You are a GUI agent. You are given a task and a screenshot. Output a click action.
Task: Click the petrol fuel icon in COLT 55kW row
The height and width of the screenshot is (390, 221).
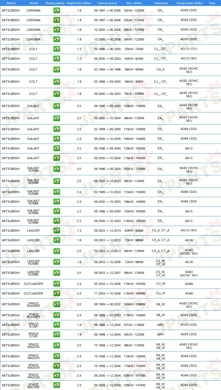click(x=57, y=49)
